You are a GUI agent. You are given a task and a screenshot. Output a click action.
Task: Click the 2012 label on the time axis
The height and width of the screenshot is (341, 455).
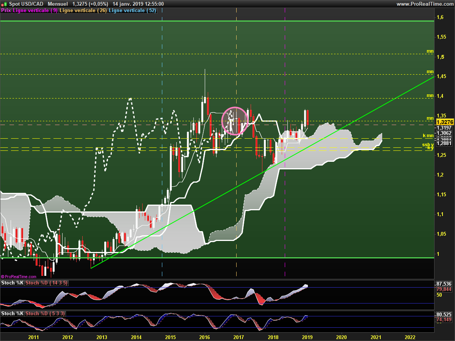[67, 337]
